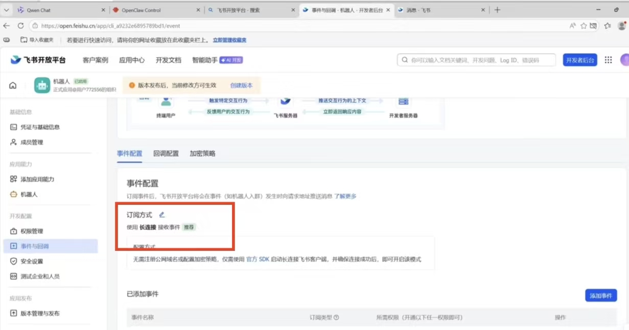The height and width of the screenshot is (330, 629).
Task: Open the 开发者后台 button
Action: point(580,60)
